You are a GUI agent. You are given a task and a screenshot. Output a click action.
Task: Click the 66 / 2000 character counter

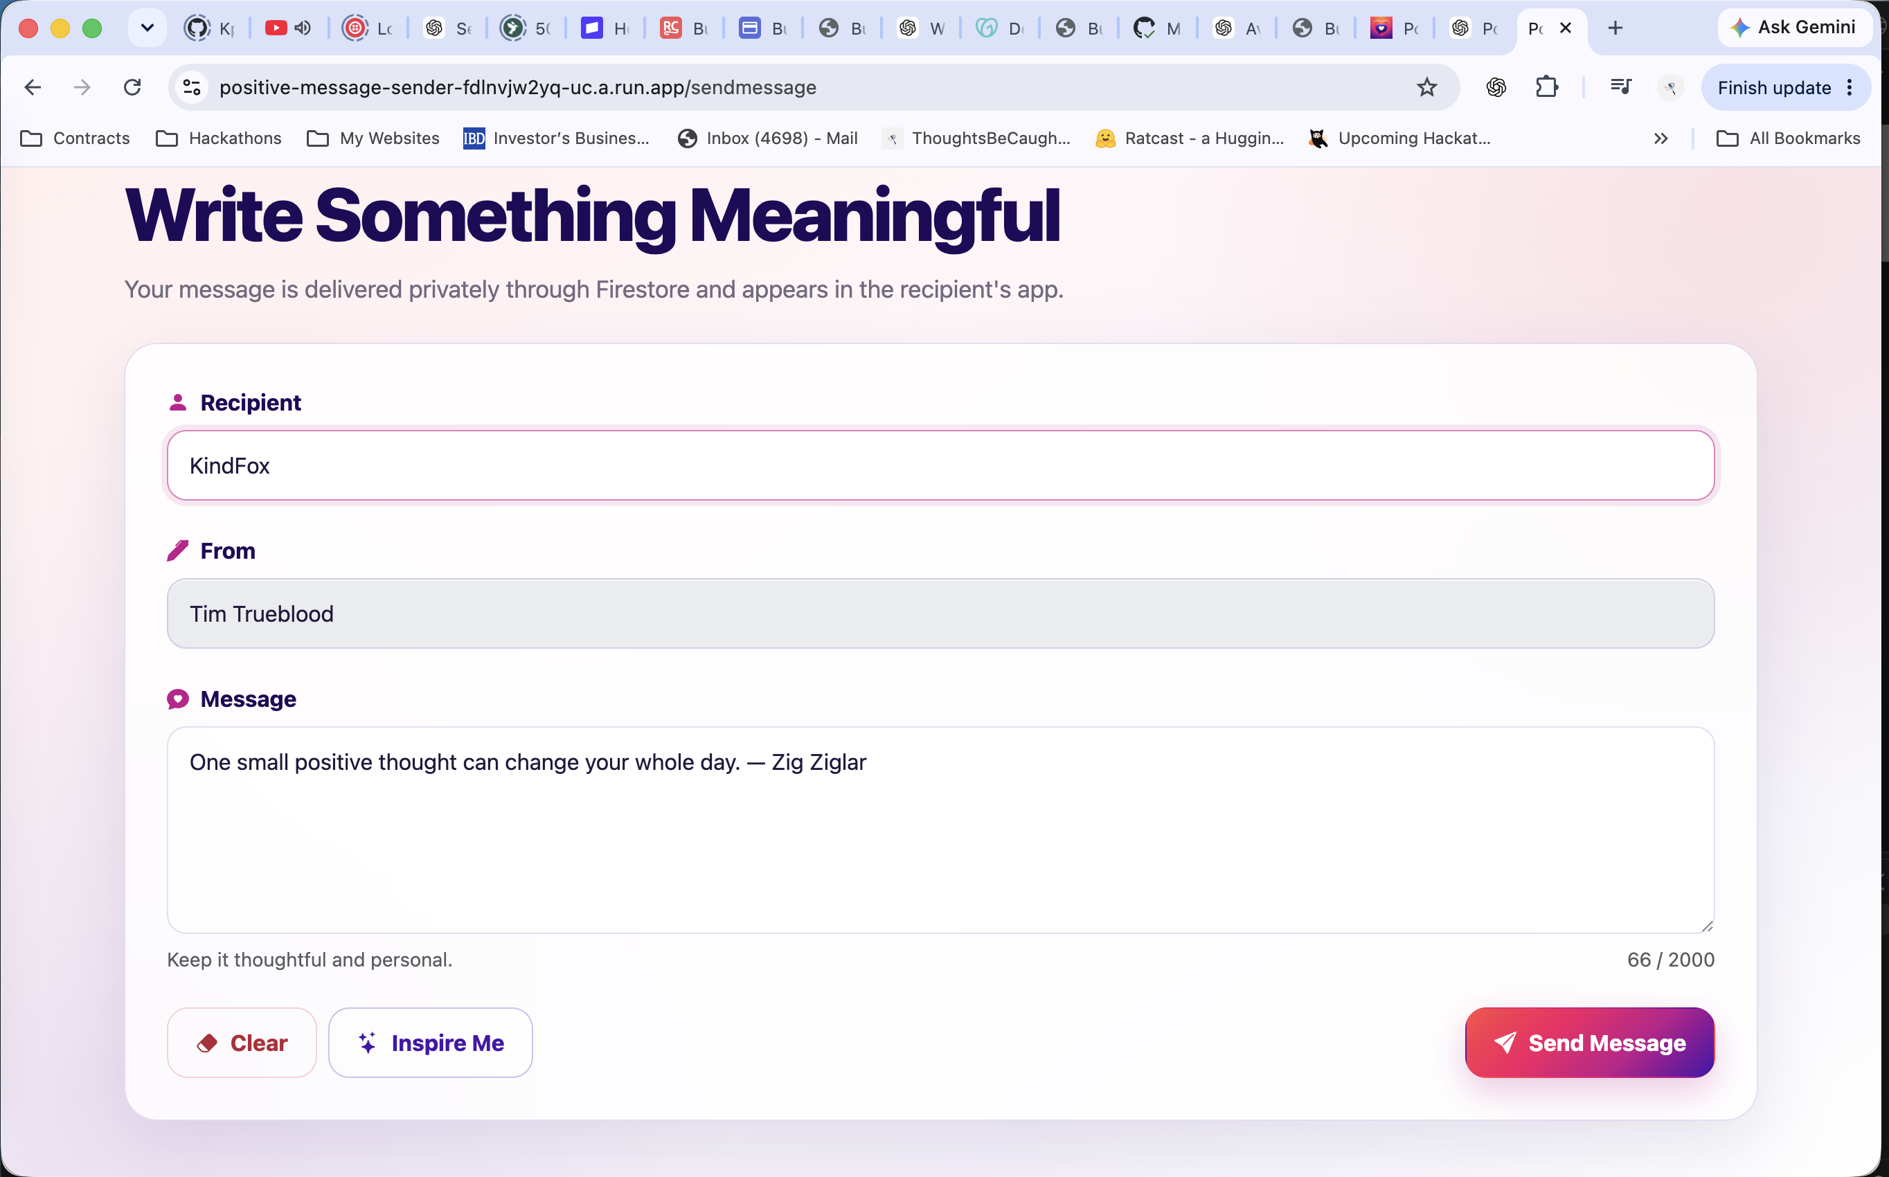[1670, 959]
